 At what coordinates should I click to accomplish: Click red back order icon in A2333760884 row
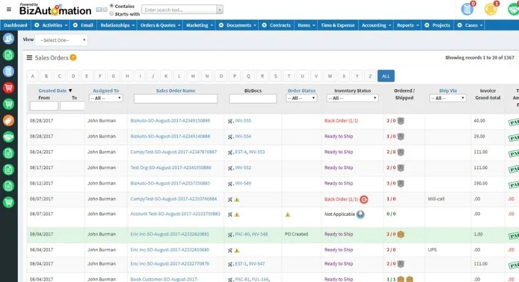coord(364,199)
